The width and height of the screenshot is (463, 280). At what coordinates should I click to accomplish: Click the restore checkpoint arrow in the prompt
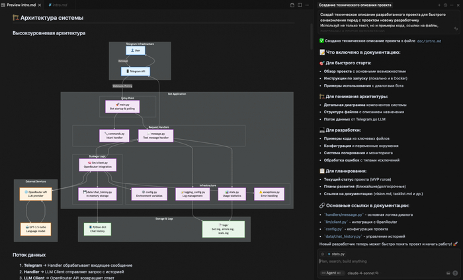click(x=456, y=28)
